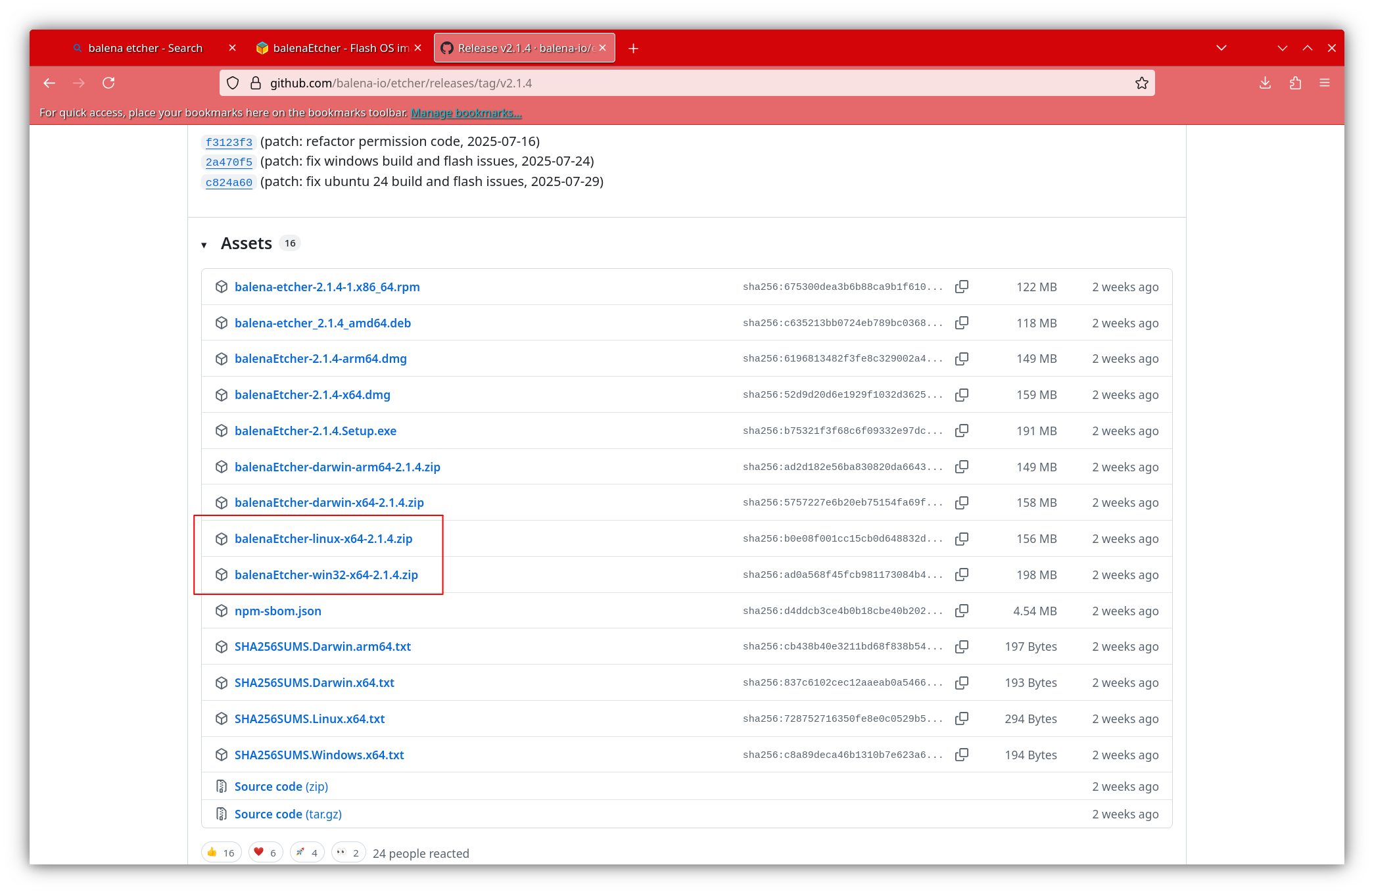This screenshot has width=1374, height=894.
Task: Open the Firefox downloads panel
Action: pyautogui.click(x=1265, y=83)
